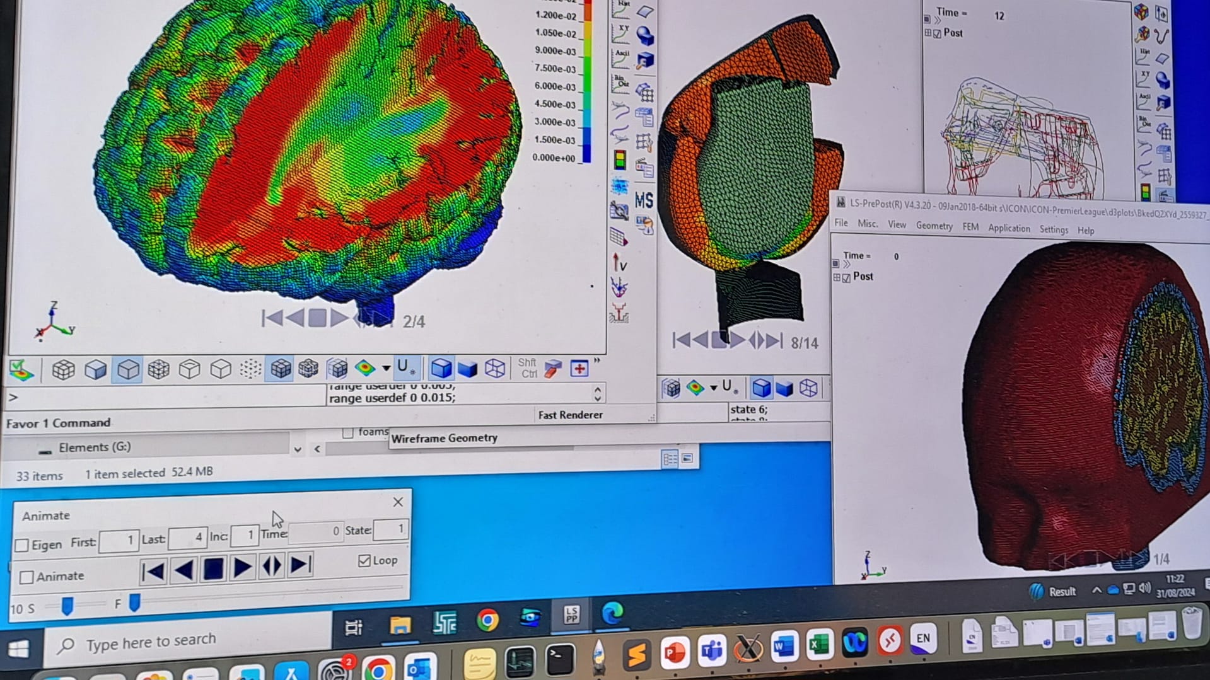The image size is (1210, 680).
Task: Click the Fast Renderer button
Action: tap(570, 415)
